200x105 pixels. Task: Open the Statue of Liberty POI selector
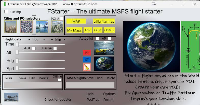(42, 27)
